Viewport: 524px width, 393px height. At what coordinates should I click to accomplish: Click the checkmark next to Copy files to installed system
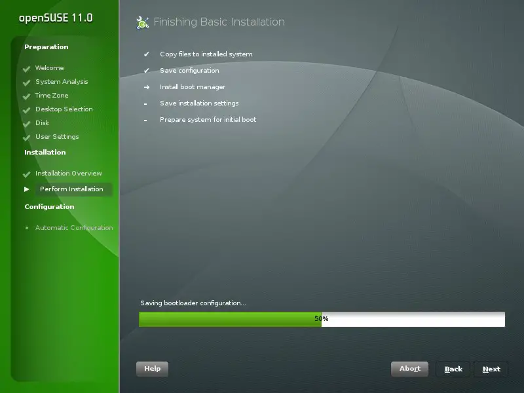click(x=146, y=54)
